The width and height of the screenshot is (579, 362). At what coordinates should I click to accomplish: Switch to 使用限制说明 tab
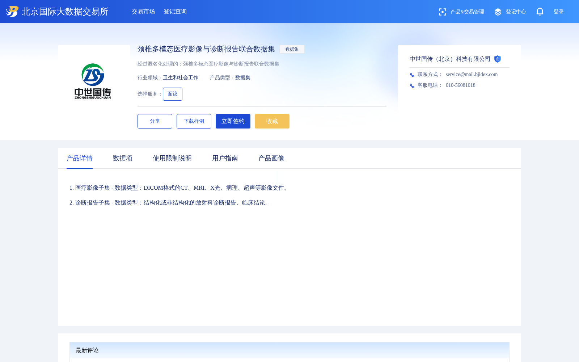click(172, 158)
